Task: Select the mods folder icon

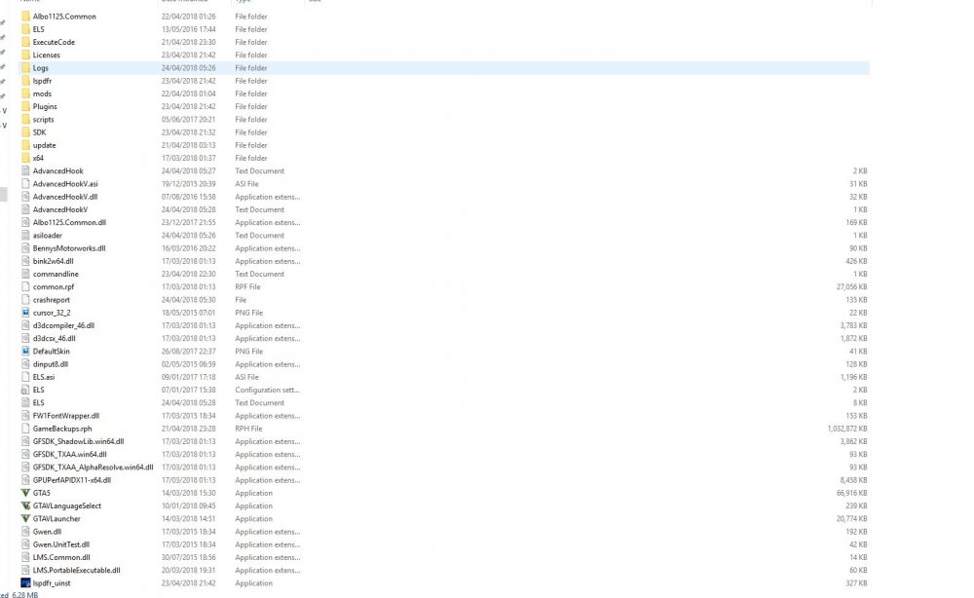Action: click(25, 93)
